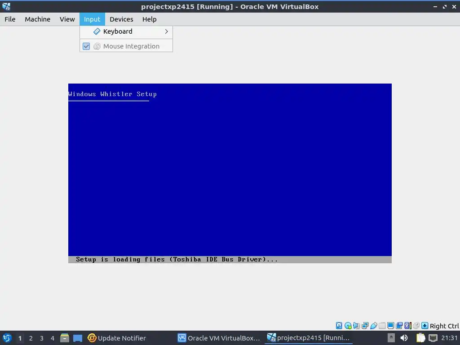460x345 pixels.
Task: Open the Machine menu
Action: pyautogui.click(x=37, y=19)
